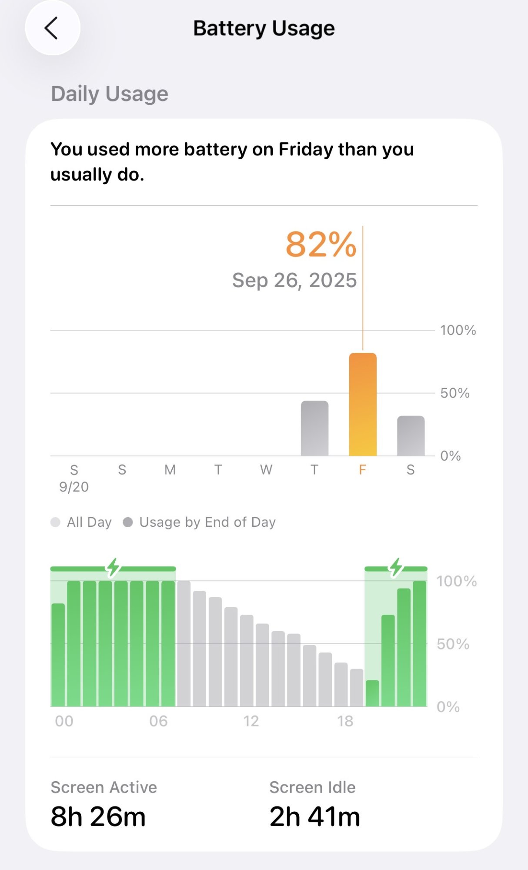Select the gray Thursday usage bar
Image resolution: width=528 pixels, height=870 pixels.
coord(314,428)
